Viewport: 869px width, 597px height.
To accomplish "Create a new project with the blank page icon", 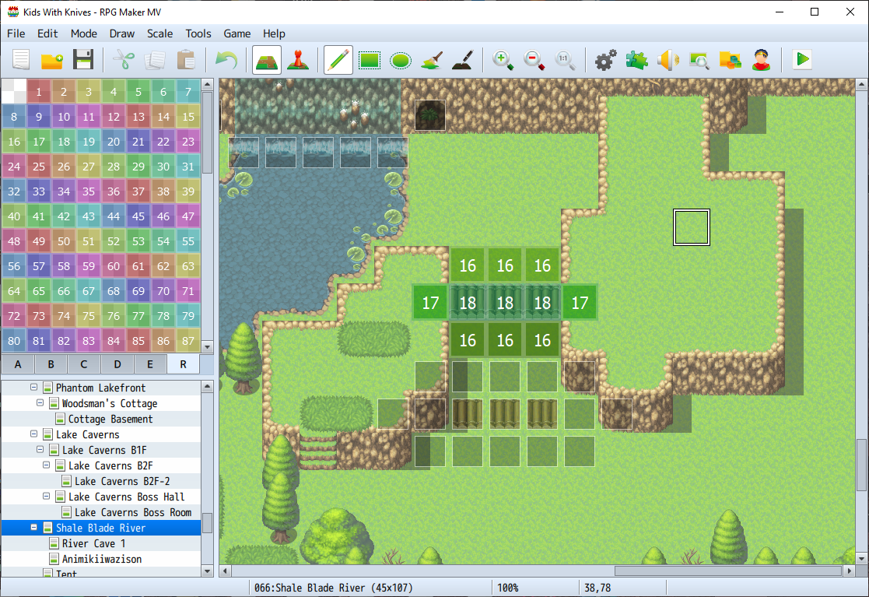I will pyautogui.click(x=21, y=60).
